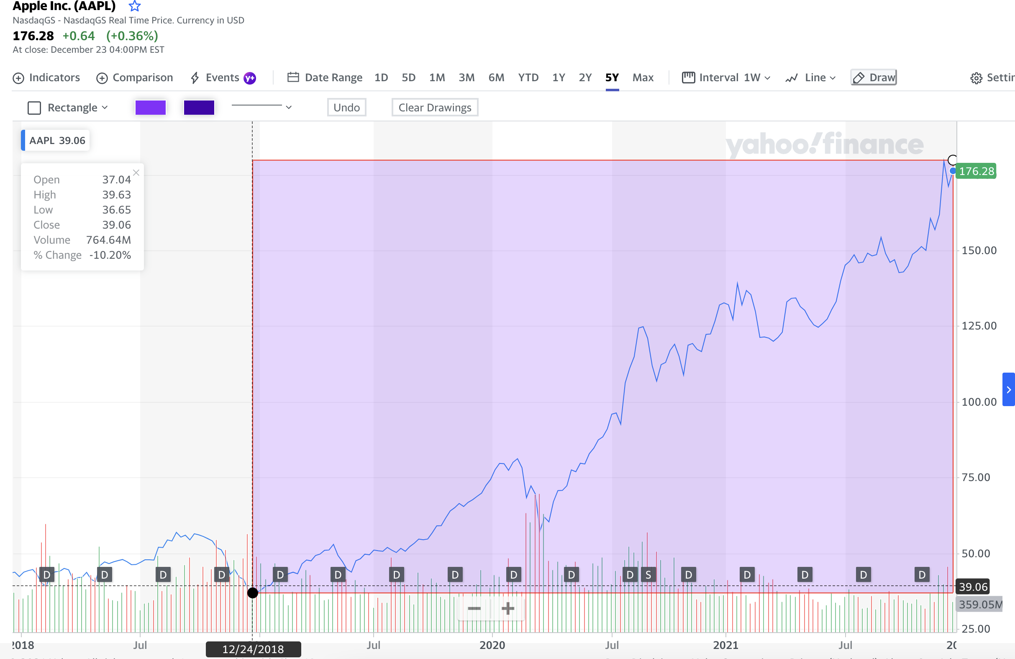Select the YTD time range

(x=528, y=78)
